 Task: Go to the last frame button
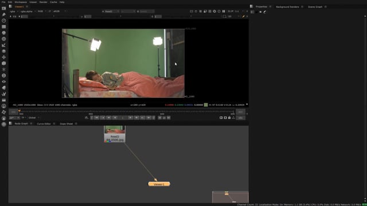(149, 118)
